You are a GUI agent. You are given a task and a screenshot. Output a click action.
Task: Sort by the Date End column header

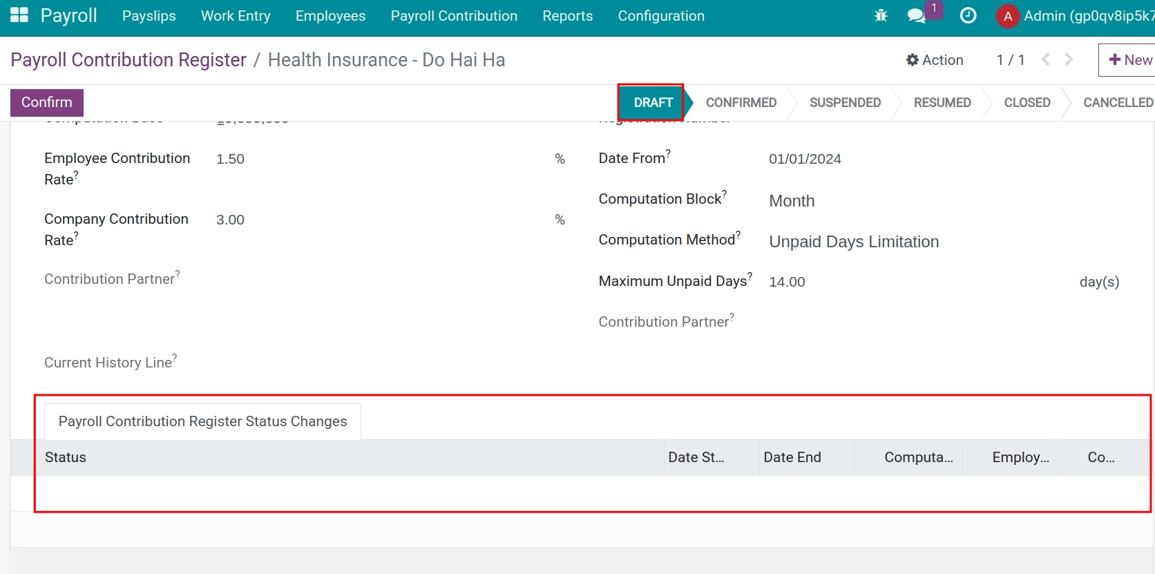(792, 457)
